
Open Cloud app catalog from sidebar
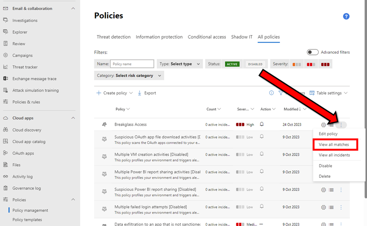pyautogui.click(x=29, y=141)
